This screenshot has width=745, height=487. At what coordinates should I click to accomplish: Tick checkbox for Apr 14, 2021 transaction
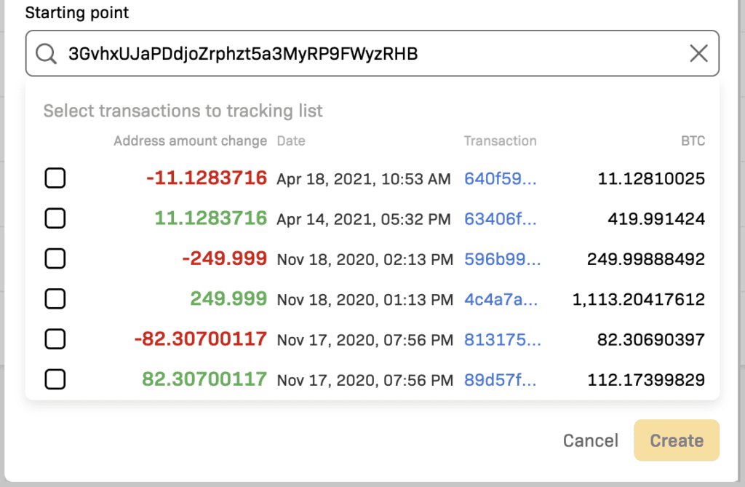[x=55, y=218]
